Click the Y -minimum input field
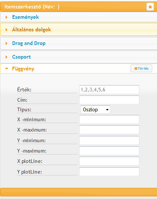Screen dimensions: 157x199 109,140
